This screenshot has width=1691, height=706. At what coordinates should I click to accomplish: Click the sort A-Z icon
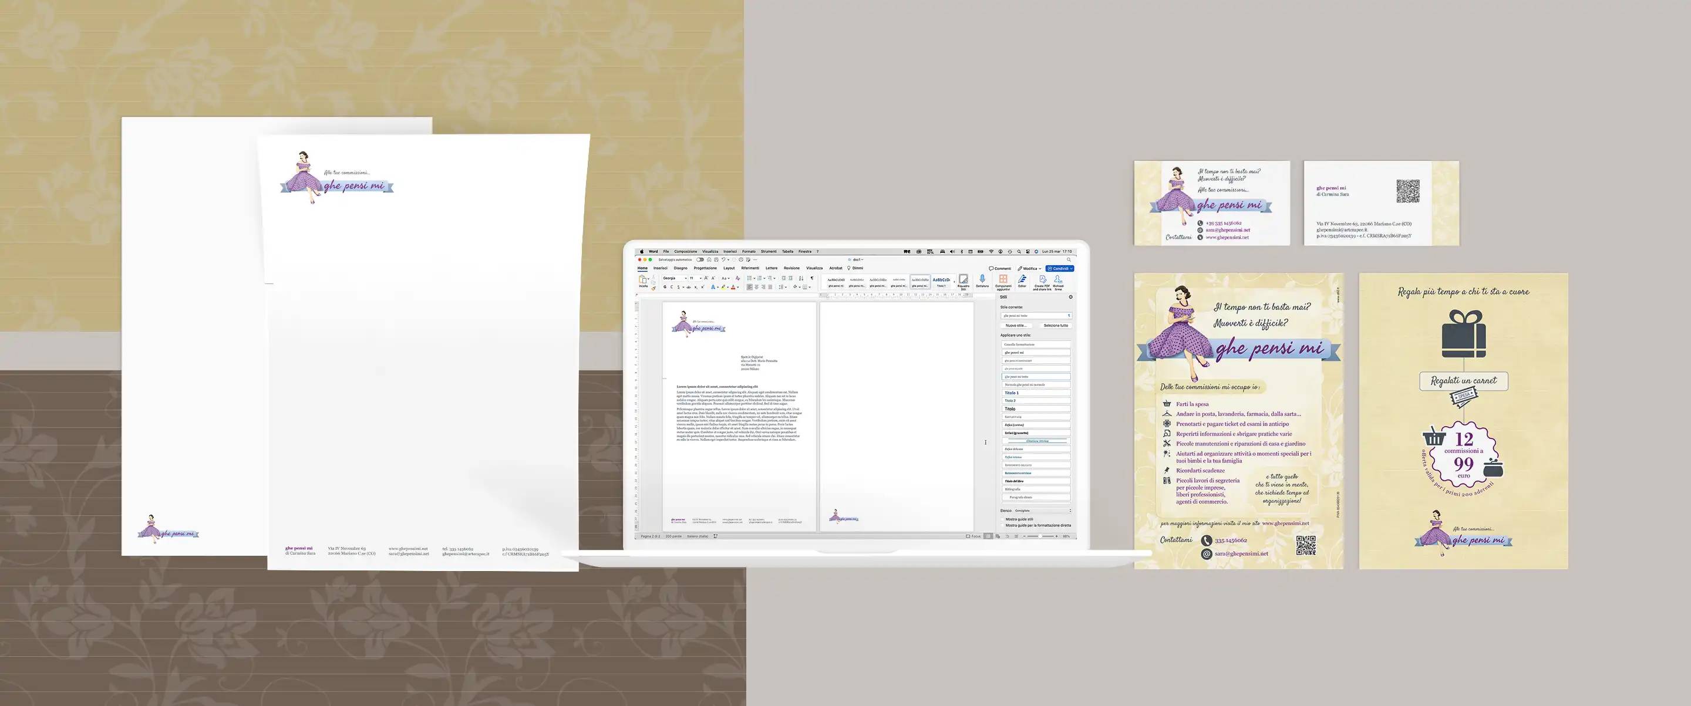(801, 278)
